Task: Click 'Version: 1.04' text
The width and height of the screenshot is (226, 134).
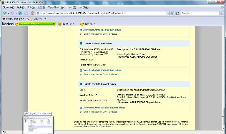Action: point(87,60)
